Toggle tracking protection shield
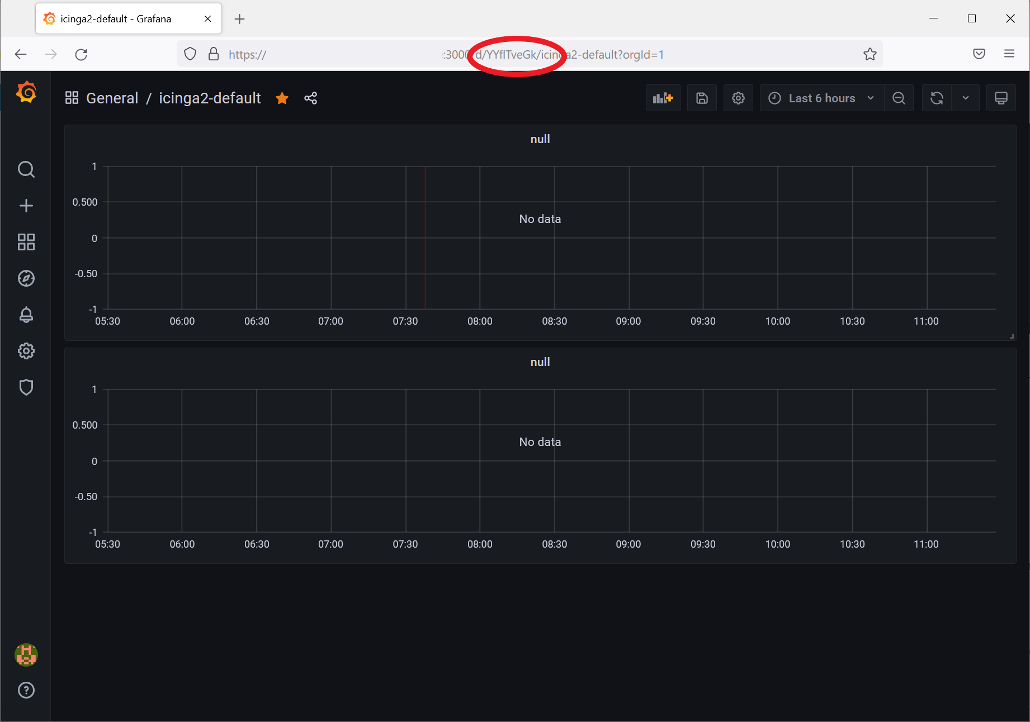This screenshot has height=722, width=1030. click(190, 54)
